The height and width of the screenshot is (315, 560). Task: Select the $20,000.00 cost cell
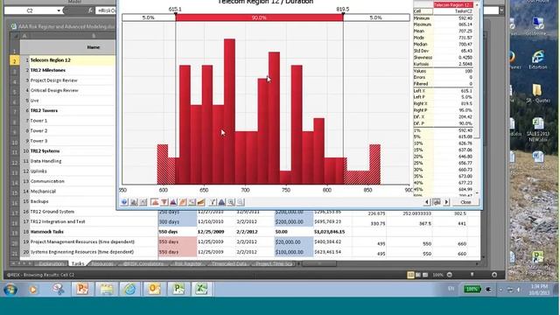click(294, 241)
